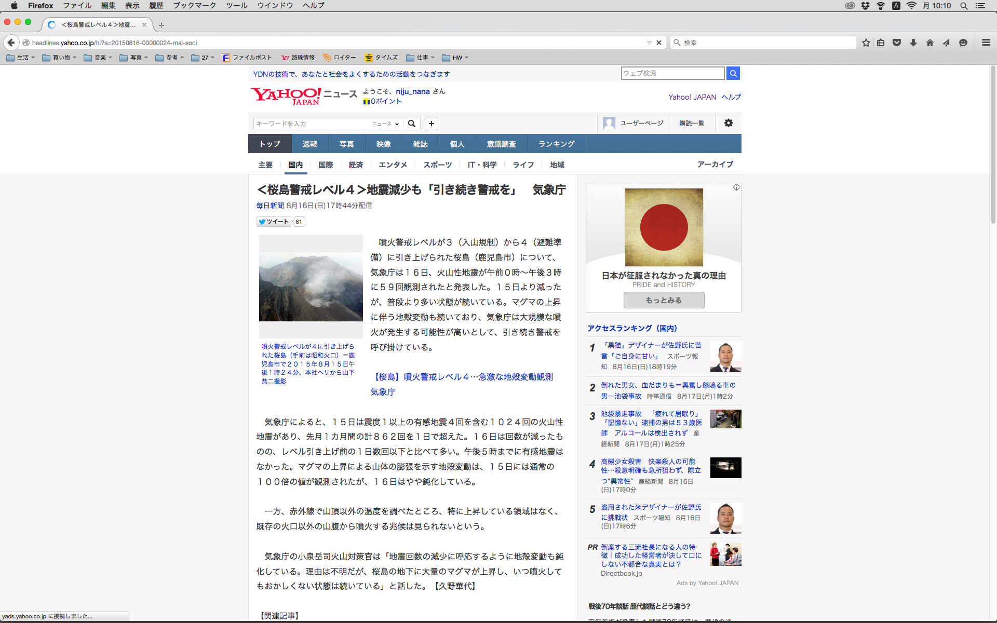Open Firefox hamburger menu
This screenshot has height=623, width=997.
(x=986, y=43)
